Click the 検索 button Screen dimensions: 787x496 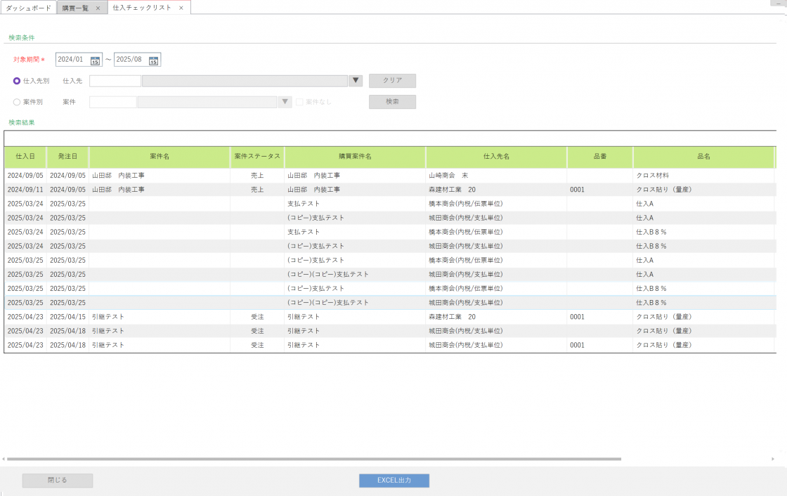392,102
